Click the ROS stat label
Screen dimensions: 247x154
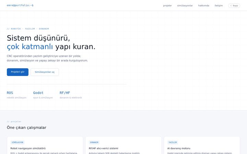[x=10, y=93]
